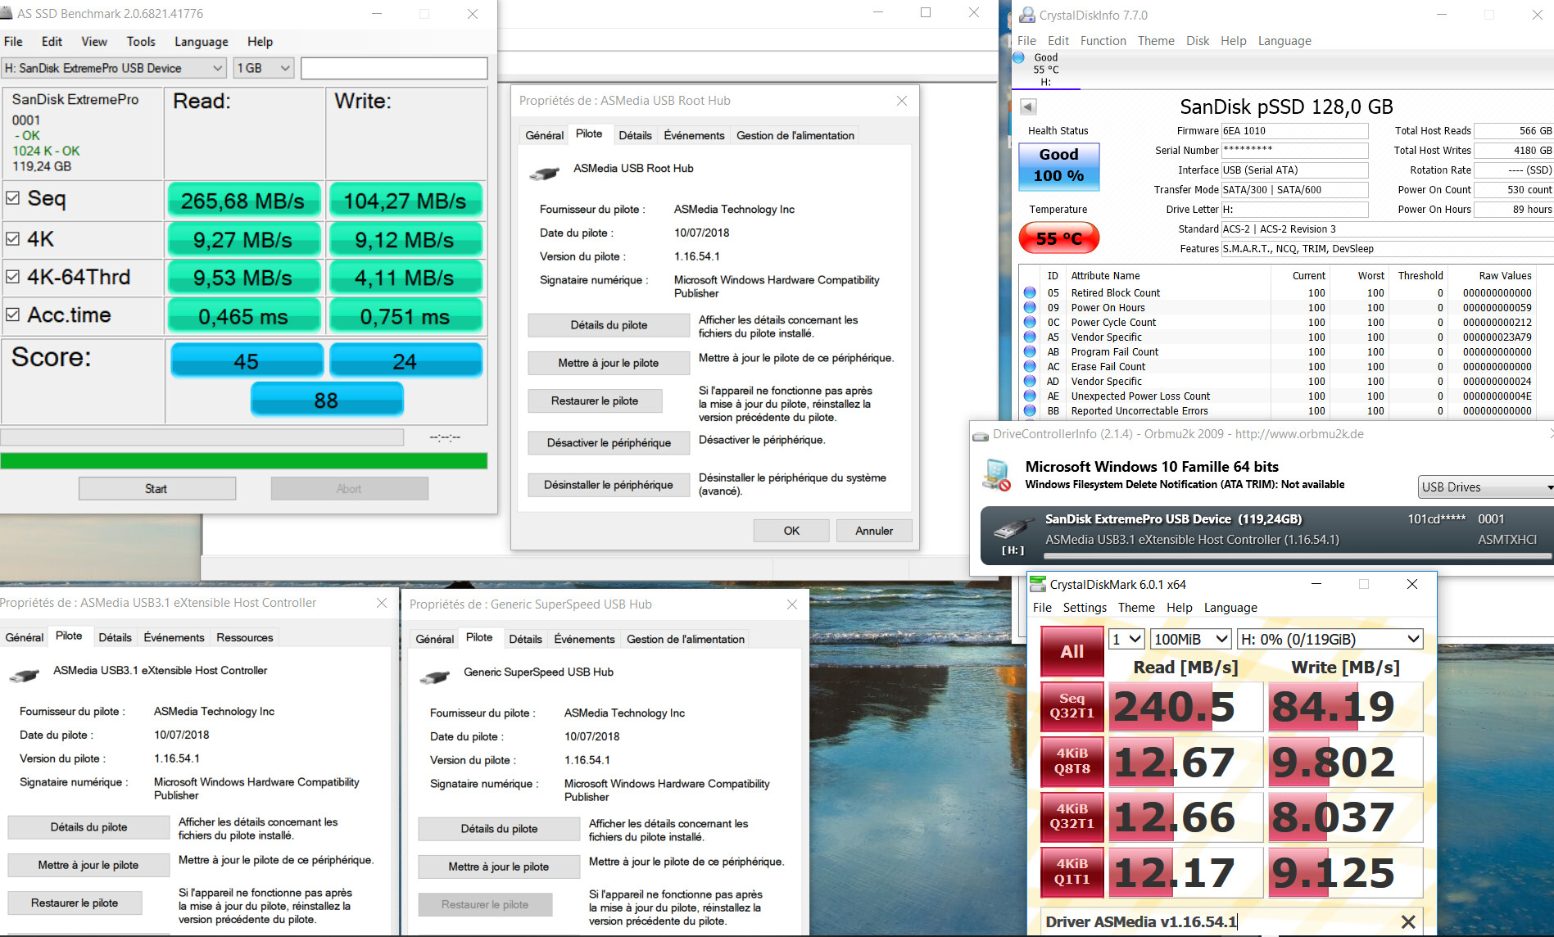Run the Seq Q32T1 test
This screenshot has width=1554, height=937.
pos(1071,706)
